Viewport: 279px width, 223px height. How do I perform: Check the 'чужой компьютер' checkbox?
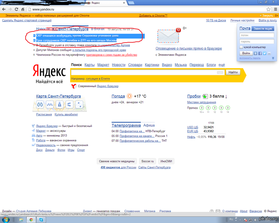241,47
